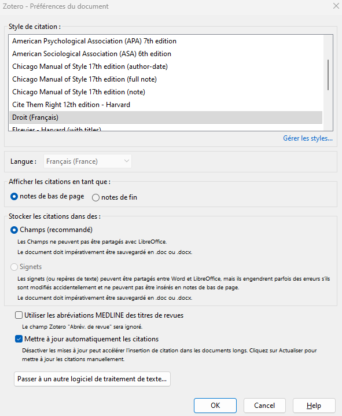Click Passer à un autre logiciel de traitement de texte
This screenshot has width=342, height=416.
[x=92, y=379]
